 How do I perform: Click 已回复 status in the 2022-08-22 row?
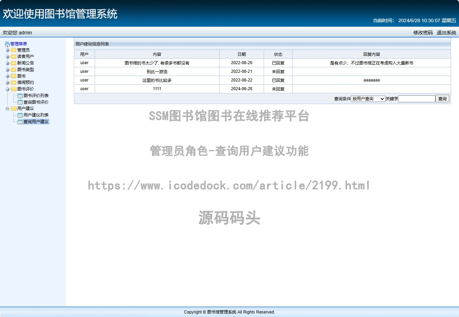point(278,80)
